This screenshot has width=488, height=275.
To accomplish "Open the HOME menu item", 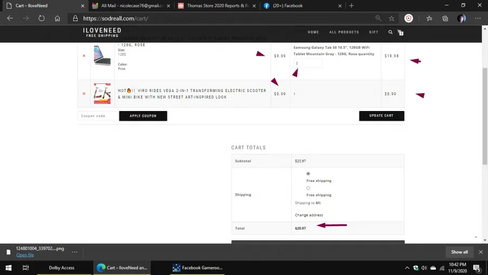I will (x=313, y=32).
